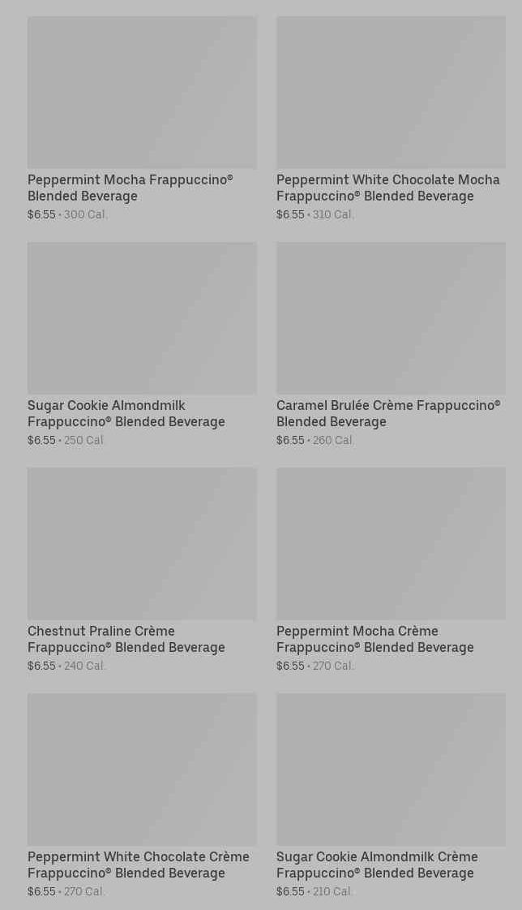This screenshot has height=910, width=522.
Task: Open Chestnut Praline Crème Frappuccino image
Action: click(142, 544)
